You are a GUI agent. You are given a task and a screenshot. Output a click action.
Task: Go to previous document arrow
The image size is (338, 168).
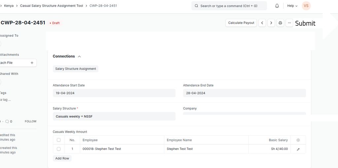coord(262,23)
